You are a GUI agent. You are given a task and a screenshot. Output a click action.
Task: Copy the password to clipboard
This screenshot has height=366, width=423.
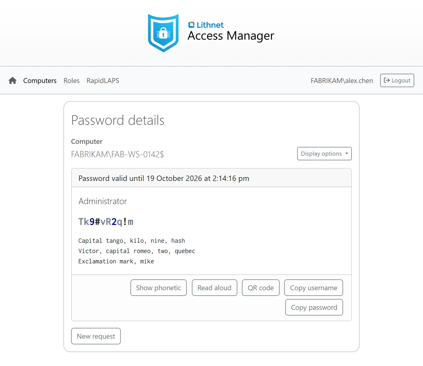[314, 307]
